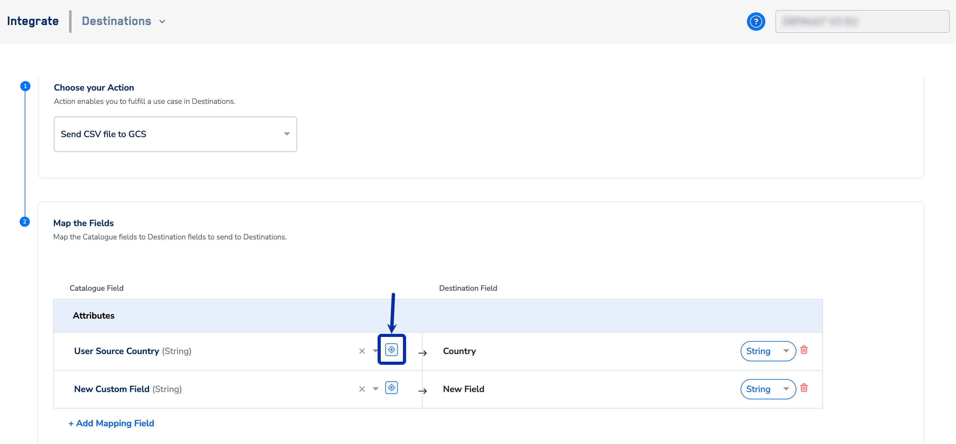The width and height of the screenshot is (956, 444).
Task: Click the Country destination field
Action: pyautogui.click(x=459, y=351)
